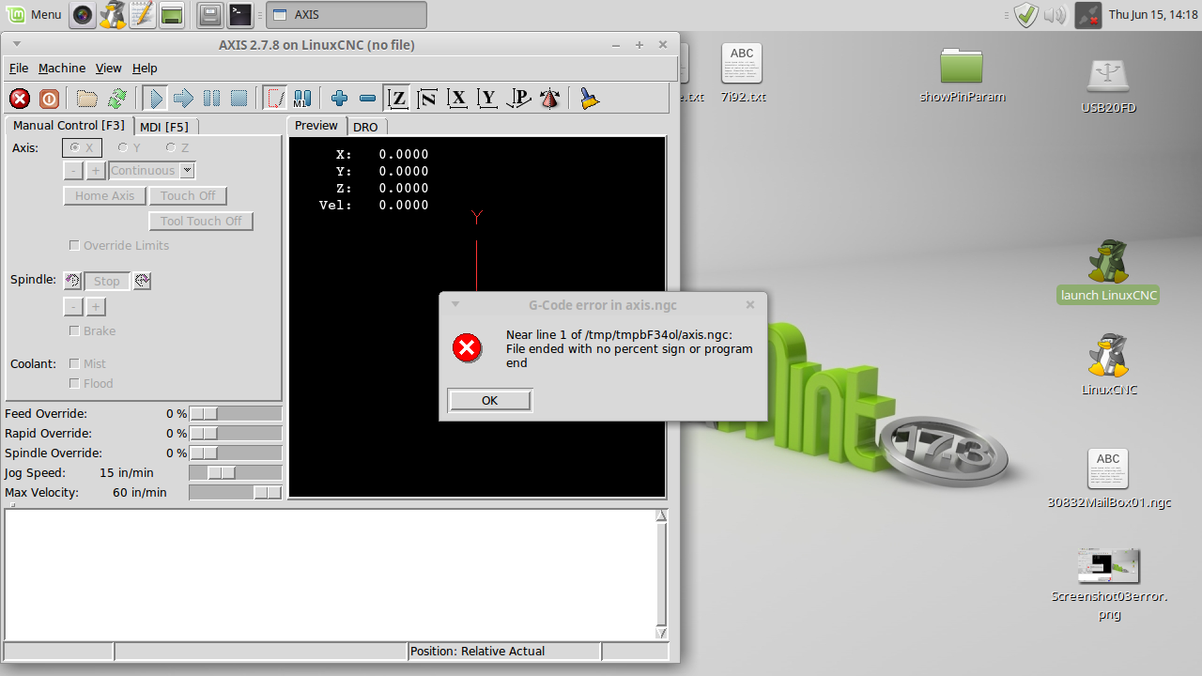Click the spindle Stop button
The image size is (1202, 676).
[x=107, y=281]
